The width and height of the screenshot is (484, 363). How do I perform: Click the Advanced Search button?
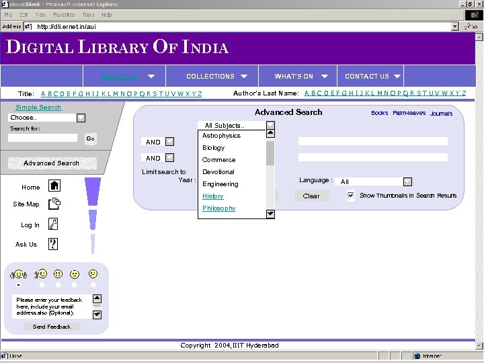52,163
